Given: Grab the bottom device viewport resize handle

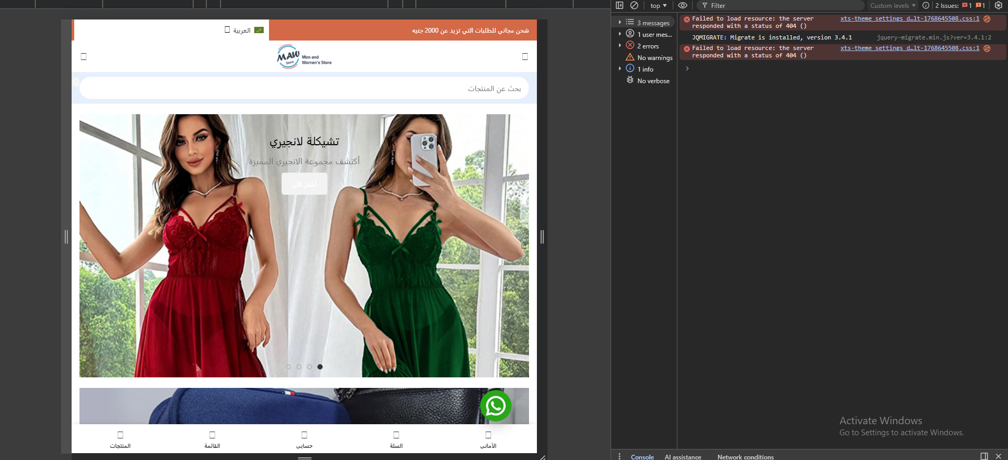Looking at the screenshot, I should click(x=305, y=457).
